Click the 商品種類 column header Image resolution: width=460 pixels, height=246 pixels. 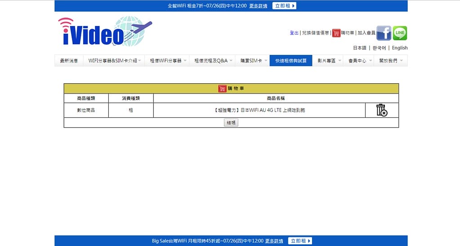tap(86, 98)
